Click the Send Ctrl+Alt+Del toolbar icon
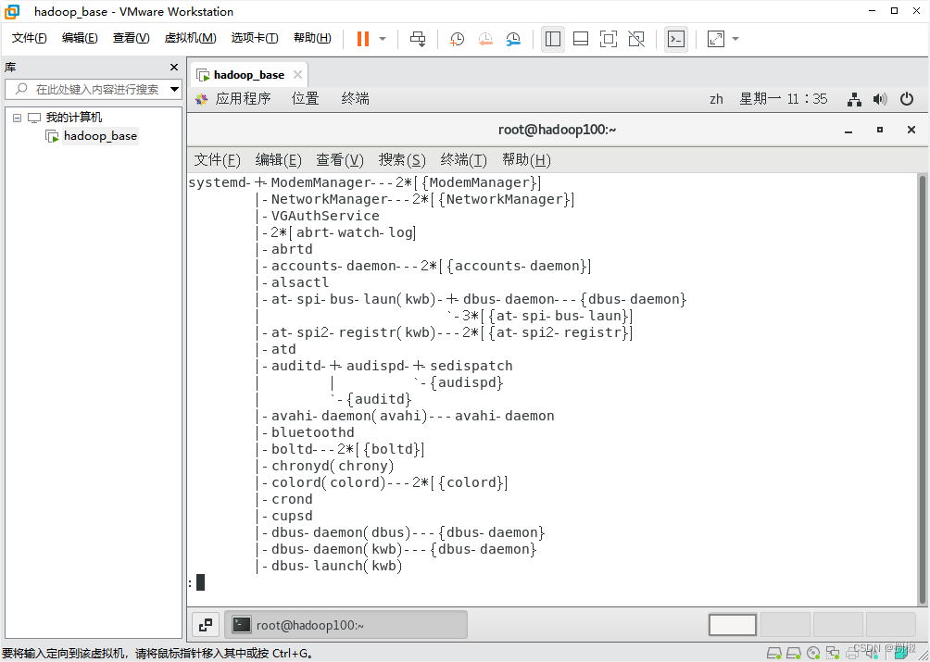The height and width of the screenshot is (662, 930). coord(418,39)
